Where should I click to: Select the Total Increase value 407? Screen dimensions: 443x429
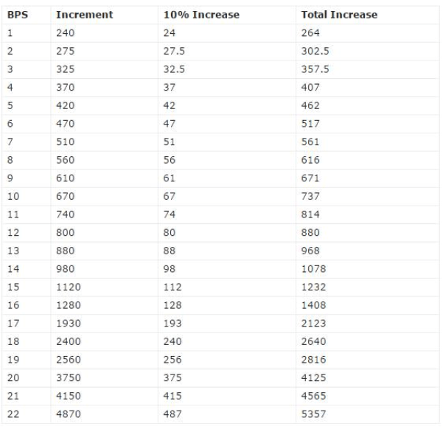[310, 87]
